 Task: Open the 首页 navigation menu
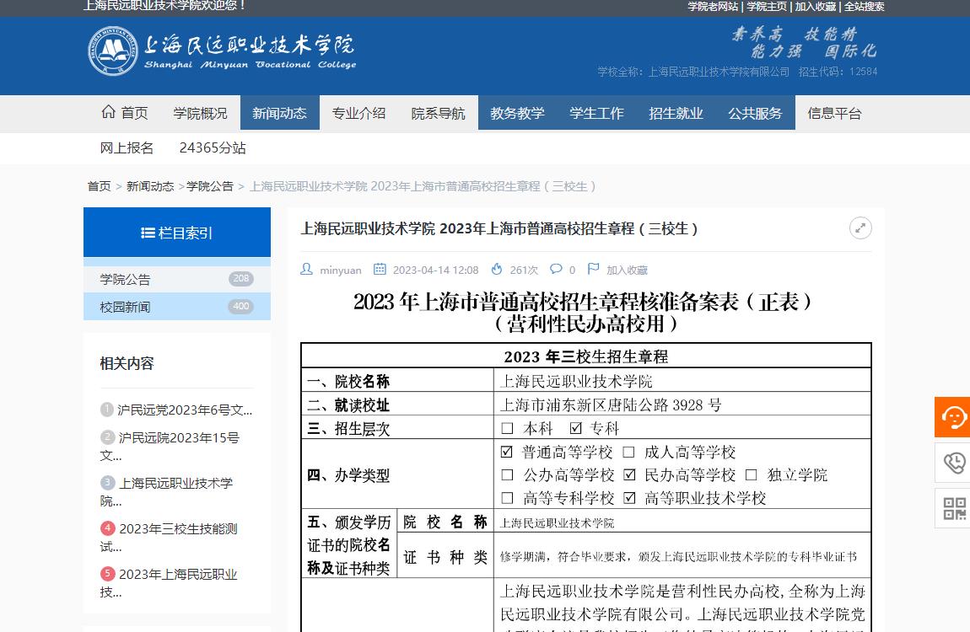pyautogui.click(x=124, y=113)
